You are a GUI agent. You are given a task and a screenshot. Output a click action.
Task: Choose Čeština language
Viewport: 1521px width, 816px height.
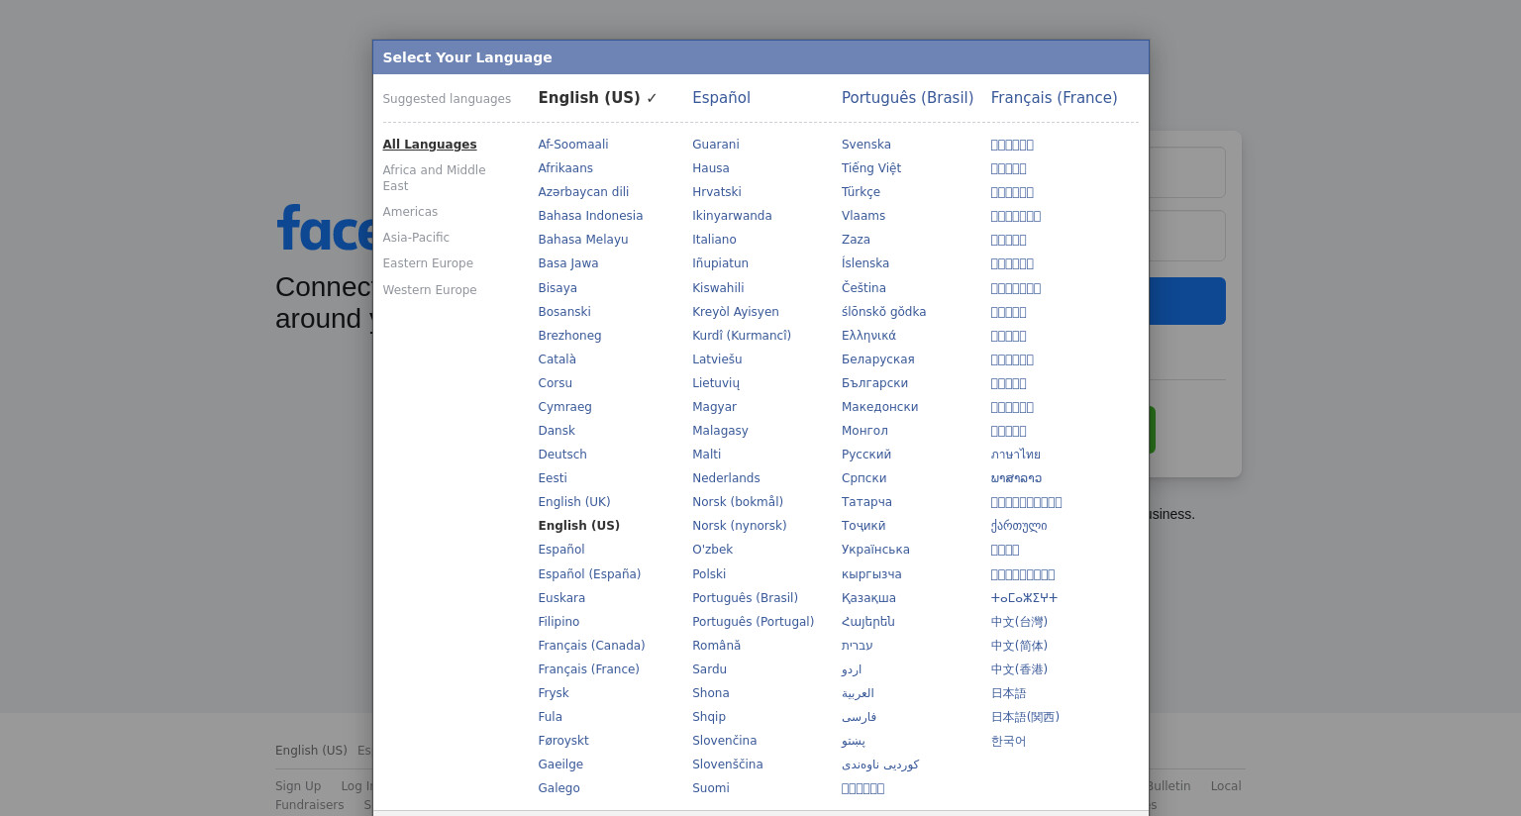[863, 288]
